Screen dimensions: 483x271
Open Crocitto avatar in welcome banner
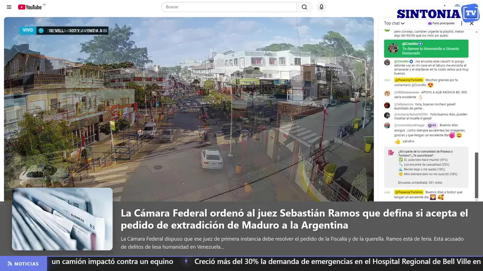(393, 48)
